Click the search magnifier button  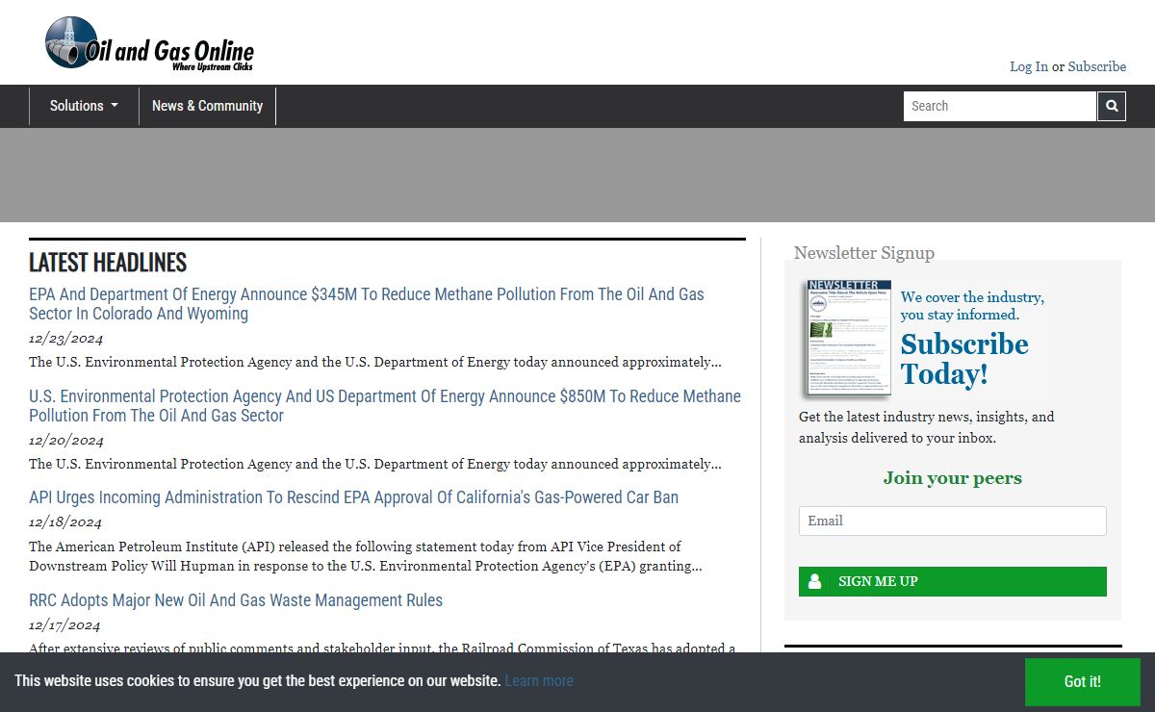point(1112,106)
